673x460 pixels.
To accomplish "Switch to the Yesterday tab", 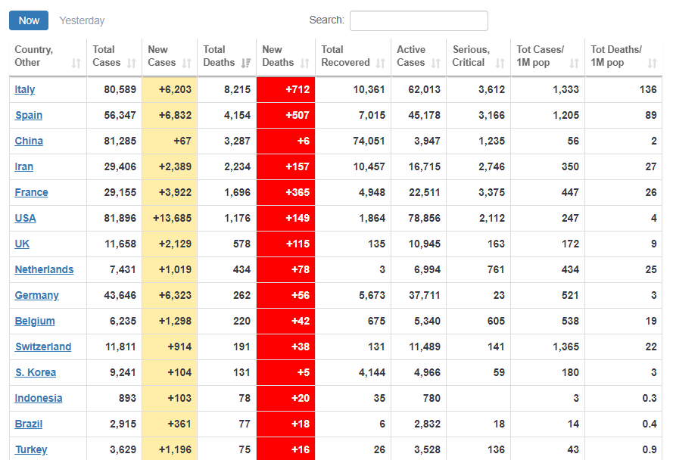I will [82, 20].
